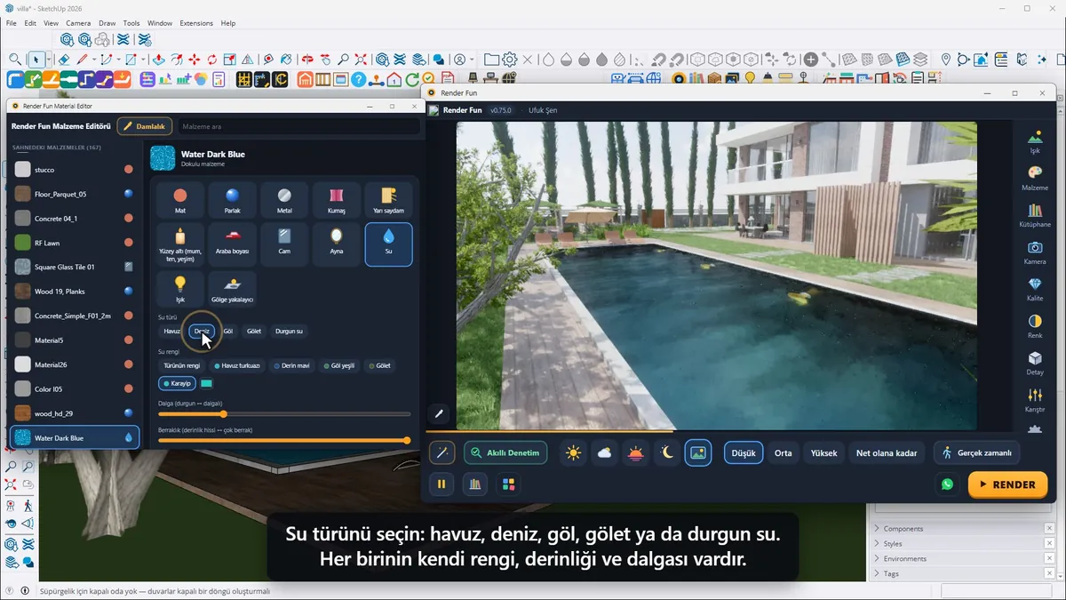Image resolution: width=1066 pixels, height=600 pixels.
Task: Select the Kumaş fabric material type
Action: [x=337, y=200]
